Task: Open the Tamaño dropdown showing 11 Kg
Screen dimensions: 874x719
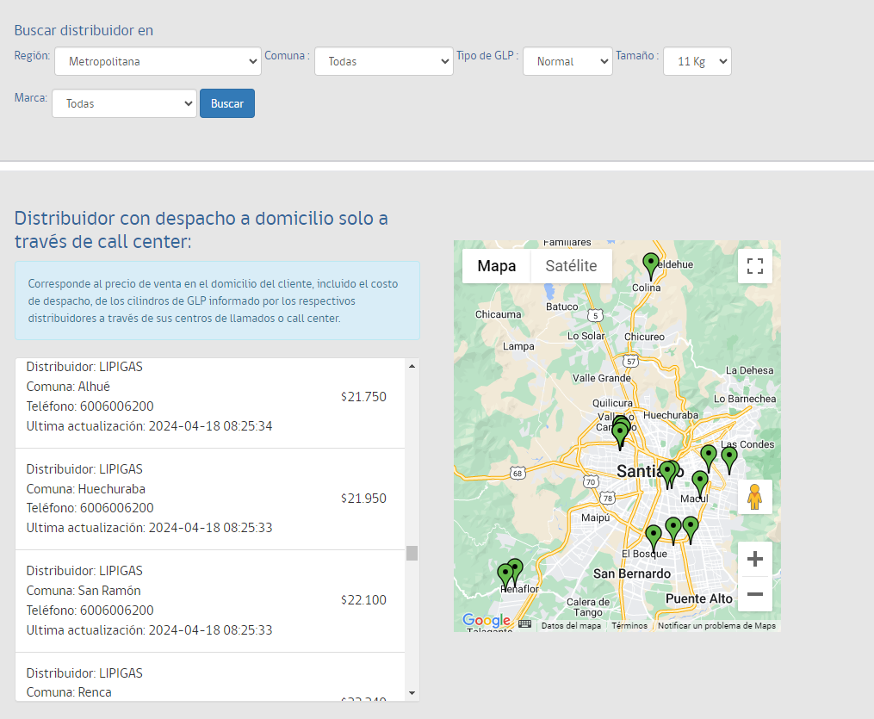Action: 697,61
